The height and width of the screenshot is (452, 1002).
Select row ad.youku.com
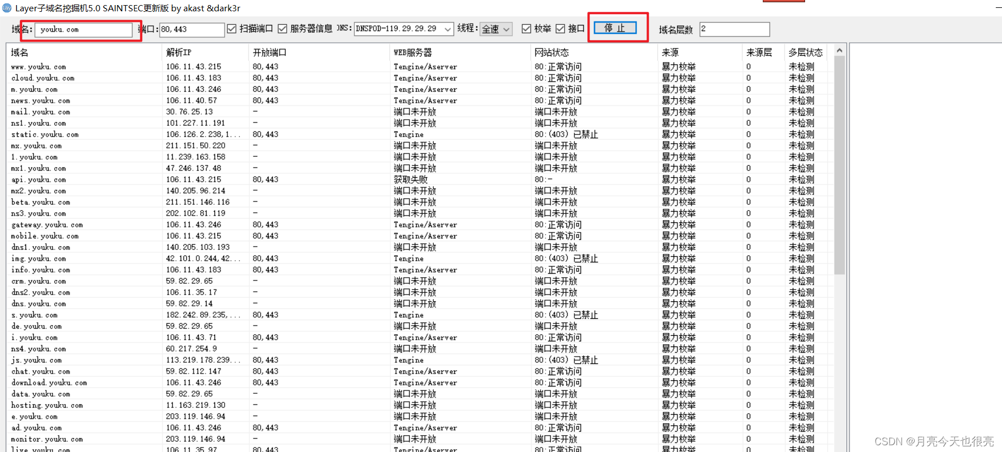point(420,428)
